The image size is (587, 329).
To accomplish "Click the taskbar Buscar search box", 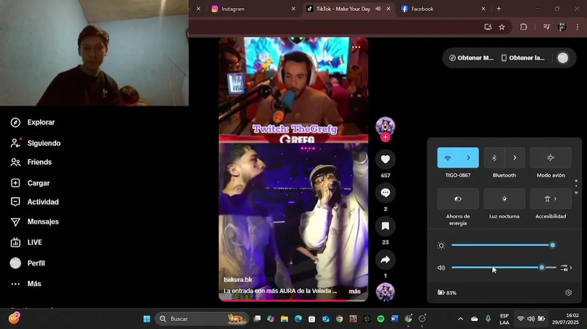I will [x=202, y=319].
